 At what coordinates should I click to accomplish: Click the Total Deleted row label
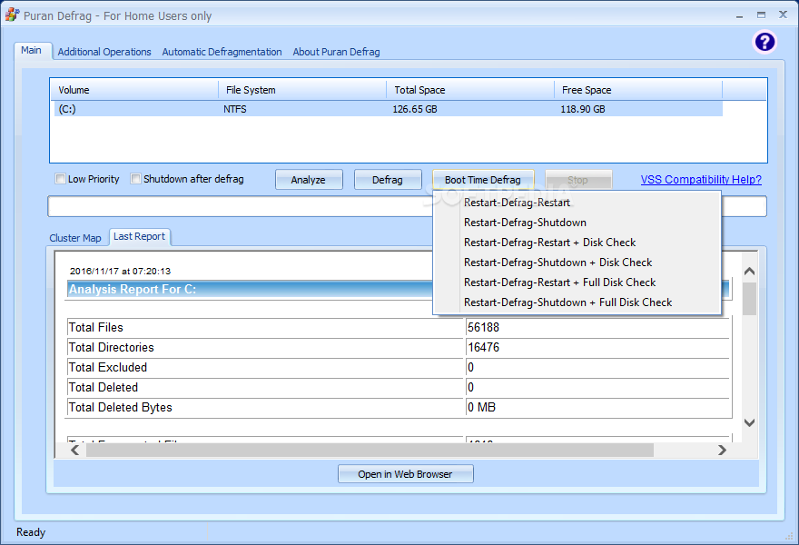pyautogui.click(x=103, y=388)
